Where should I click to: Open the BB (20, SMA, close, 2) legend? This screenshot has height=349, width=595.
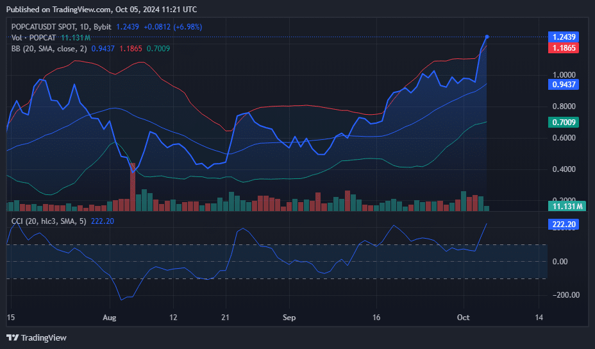[49, 48]
